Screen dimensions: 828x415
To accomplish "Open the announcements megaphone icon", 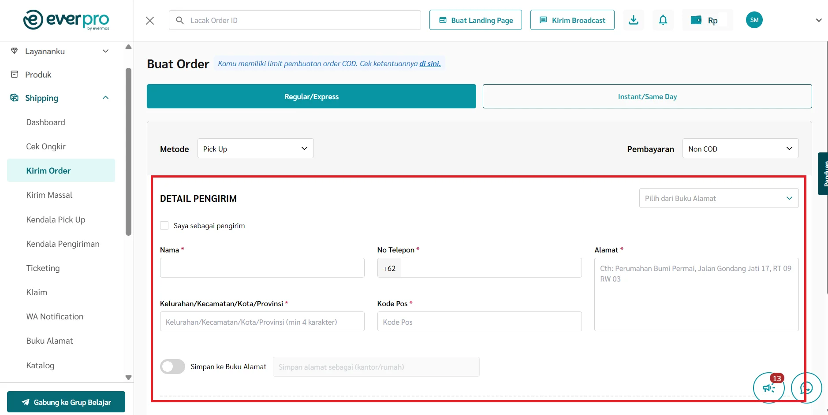I will point(768,388).
